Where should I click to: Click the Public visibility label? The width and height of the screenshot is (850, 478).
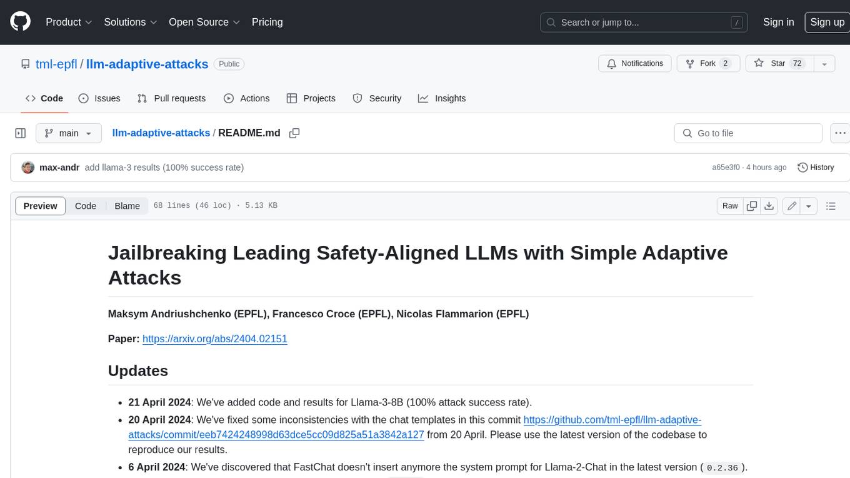point(229,64)
